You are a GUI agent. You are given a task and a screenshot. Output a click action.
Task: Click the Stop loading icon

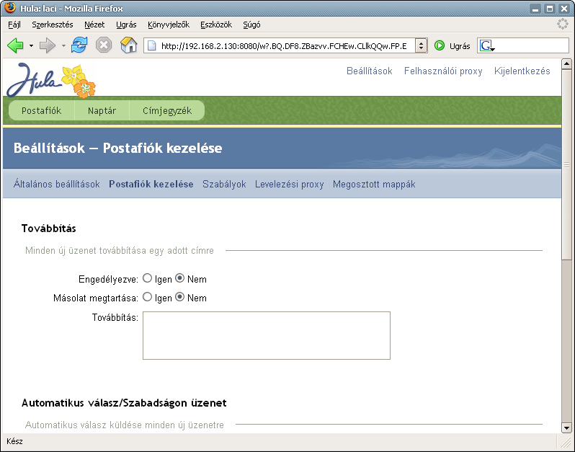click(x=104, y=45)
